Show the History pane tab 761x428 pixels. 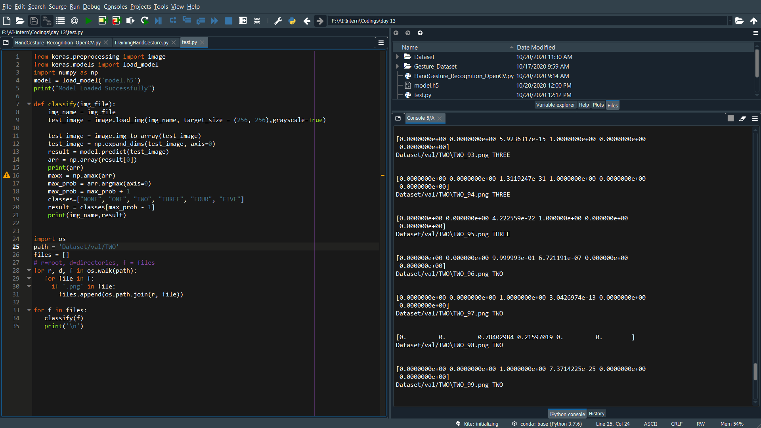[596, 414]
